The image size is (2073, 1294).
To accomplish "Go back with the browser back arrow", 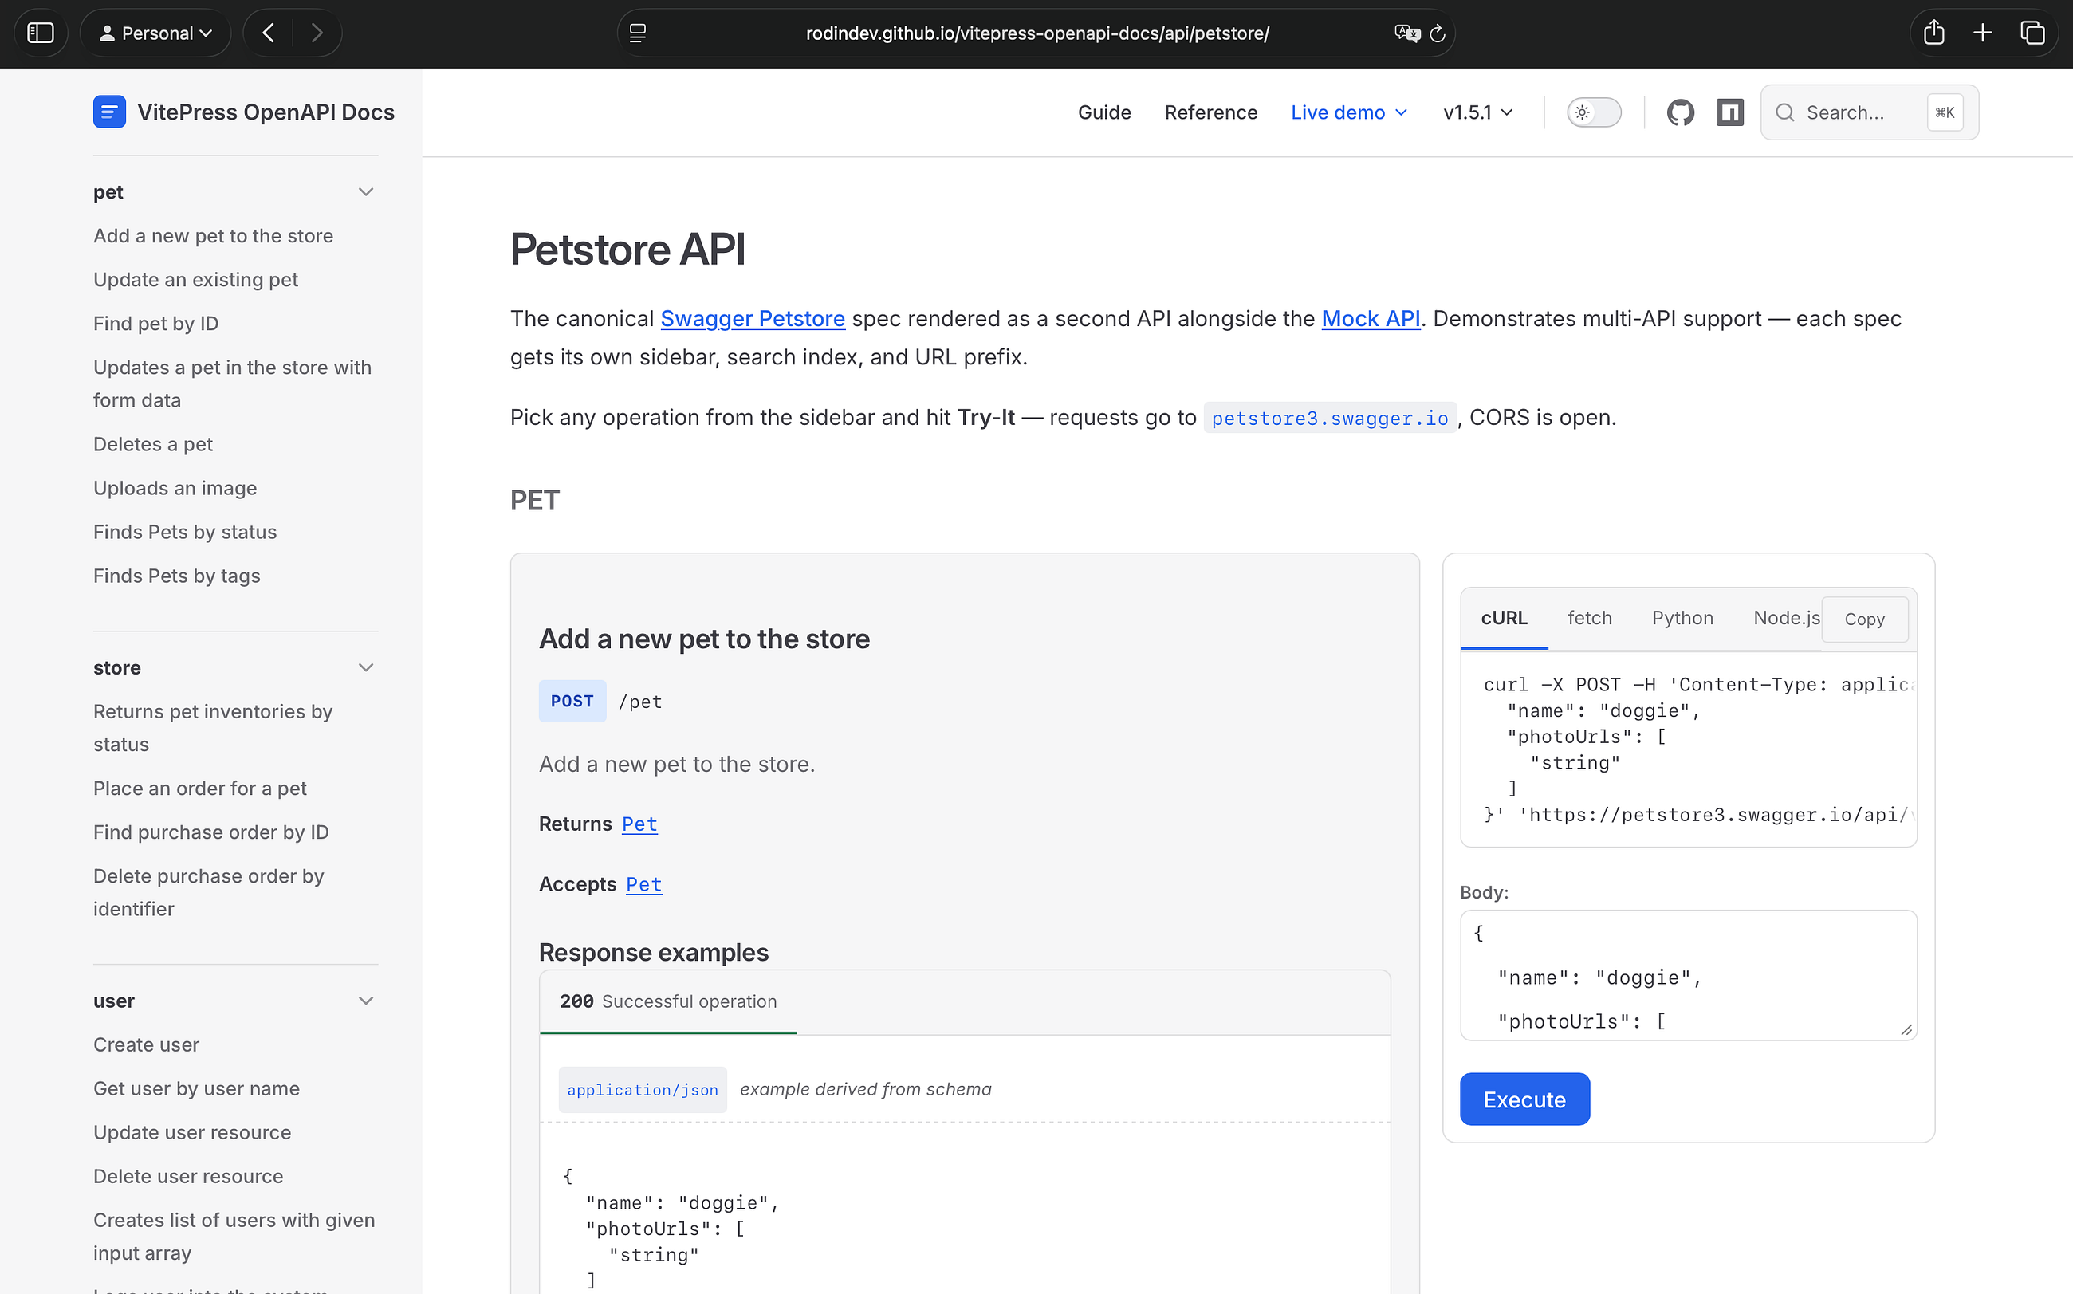I will pyautogui.click(x=269, y=33).
